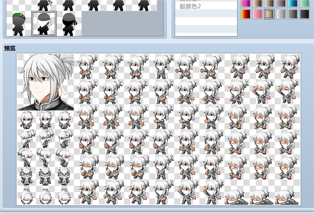This screenshot has width=314, height=214.
Task: Pick the yellow-red fire gradient swatch
Action: tap(246, 14)
